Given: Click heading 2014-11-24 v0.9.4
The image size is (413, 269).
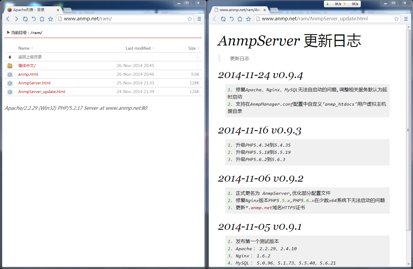Looking at the screenshot, I should [260, 75].
